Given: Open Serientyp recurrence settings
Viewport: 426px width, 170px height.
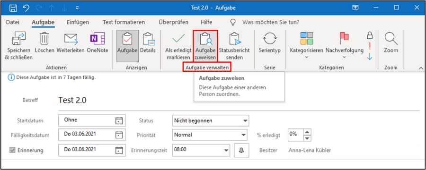Looking at the screenshot, I should (x=269, y=39).
